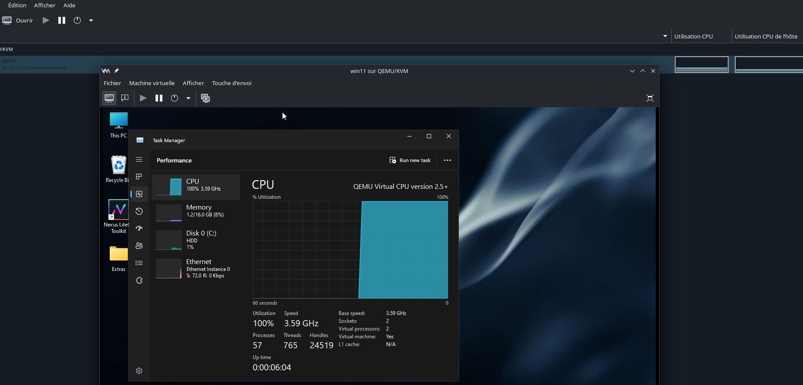This screenshot has width=803, height=385.
Task: Open the Users page icon
Action: click(x=139, y=246)
